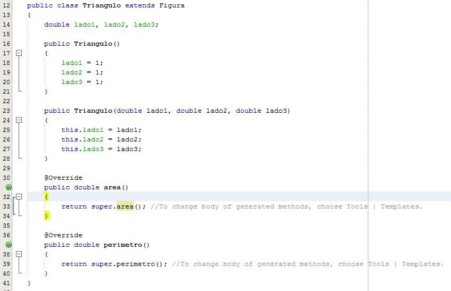Click the highlighted 'area' in super.area()
This screenshot has height=291, width=451.
(125, 206)
